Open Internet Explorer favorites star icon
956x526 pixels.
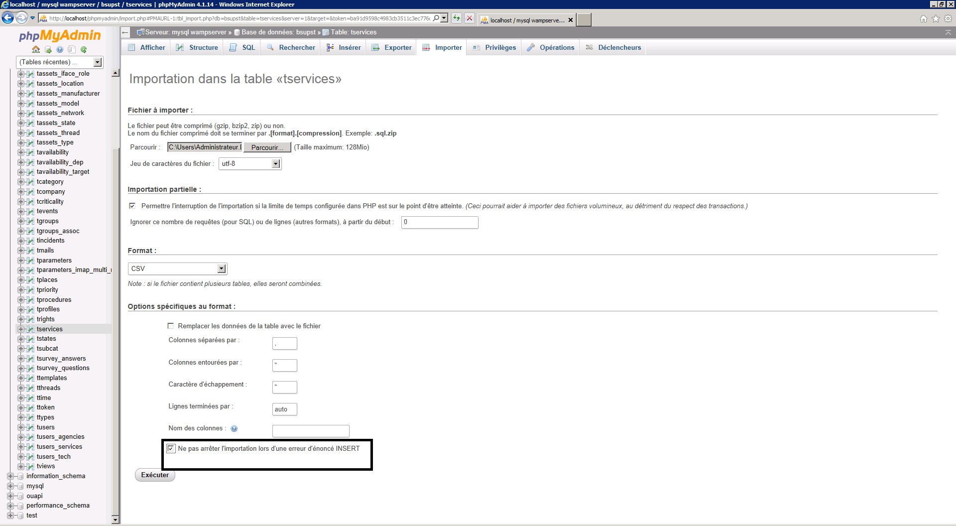pyautogui.click(x=936, y=19)
